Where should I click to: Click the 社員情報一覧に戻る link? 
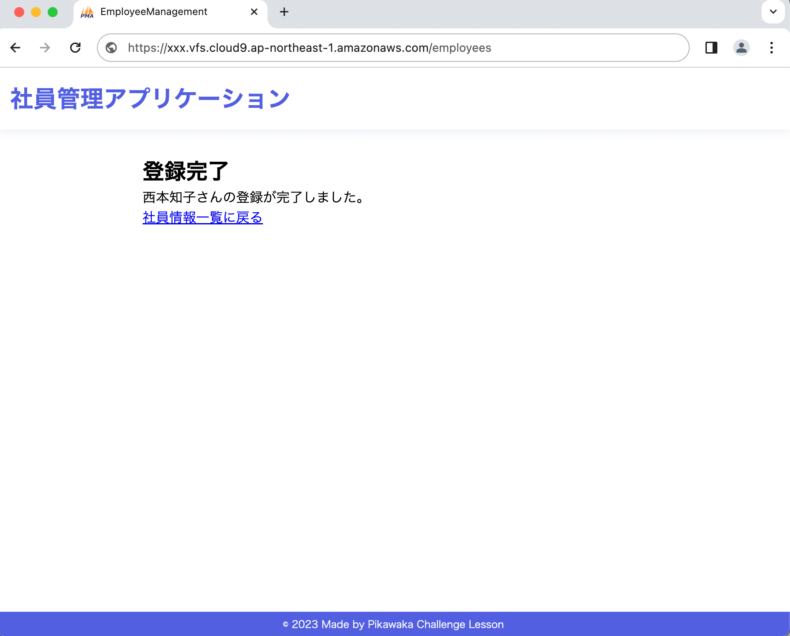coord(203,218)
